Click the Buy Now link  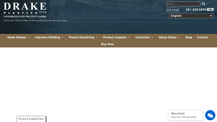(x=107, y=44)
